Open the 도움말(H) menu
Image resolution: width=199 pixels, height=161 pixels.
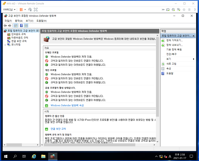coord(42,21)
